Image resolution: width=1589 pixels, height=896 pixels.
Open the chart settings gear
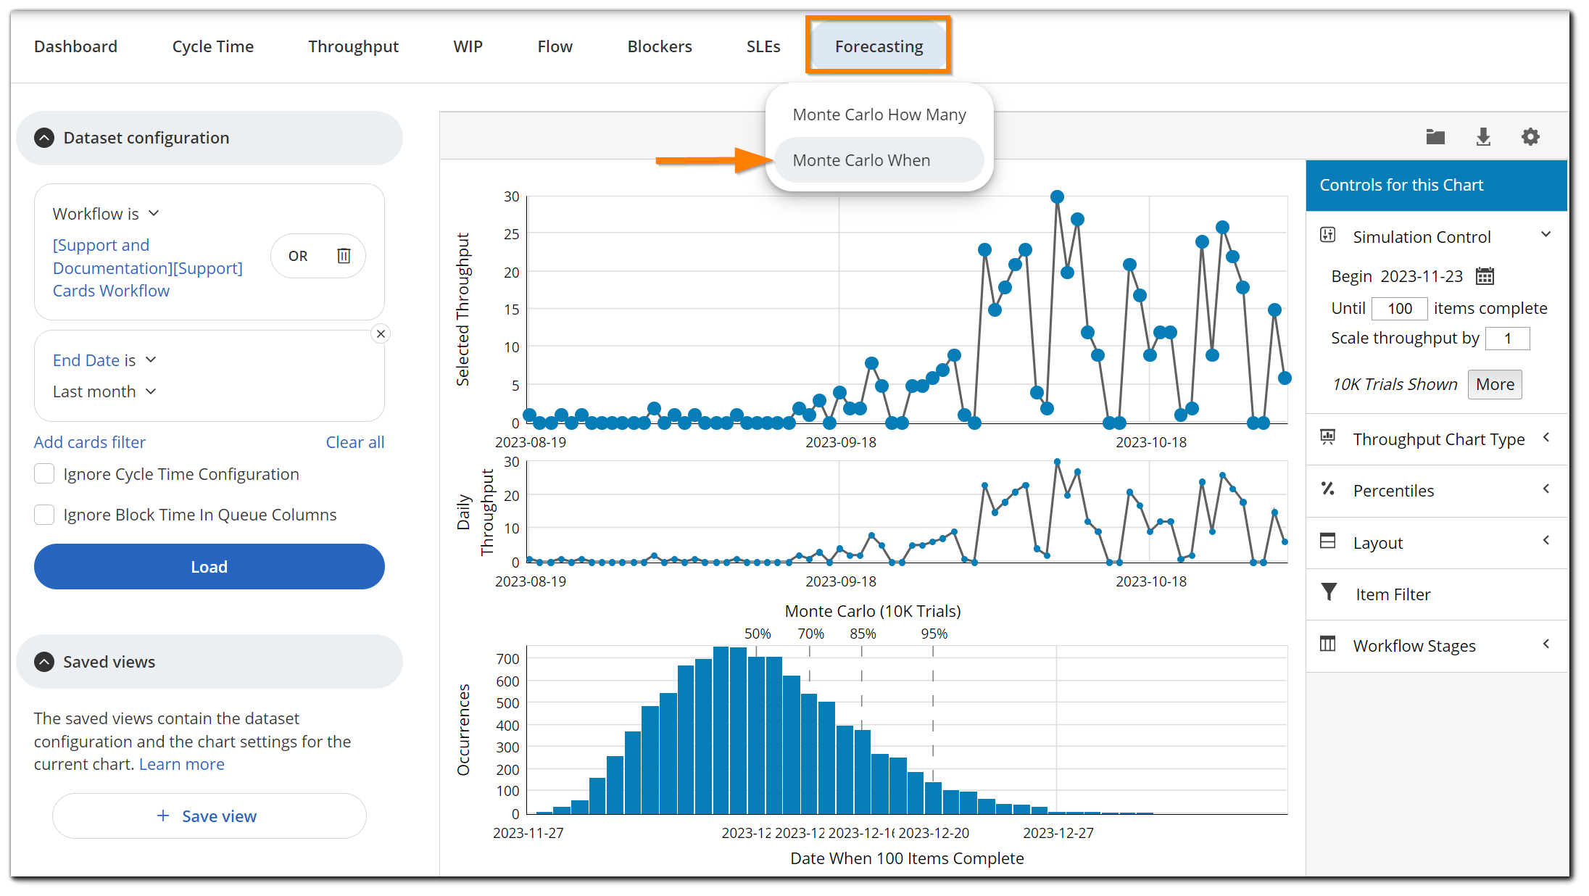point(1530,136)
